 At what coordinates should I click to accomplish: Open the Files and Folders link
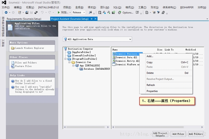coord(26,63)
